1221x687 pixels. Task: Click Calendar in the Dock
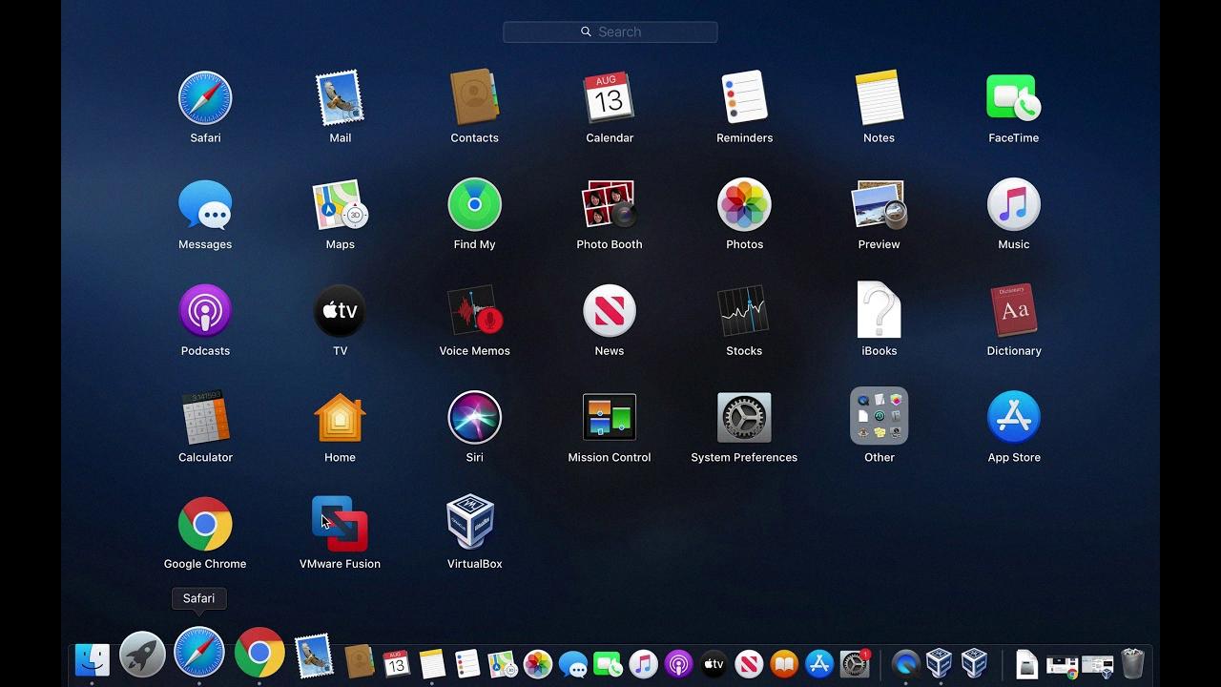(396, 662)
